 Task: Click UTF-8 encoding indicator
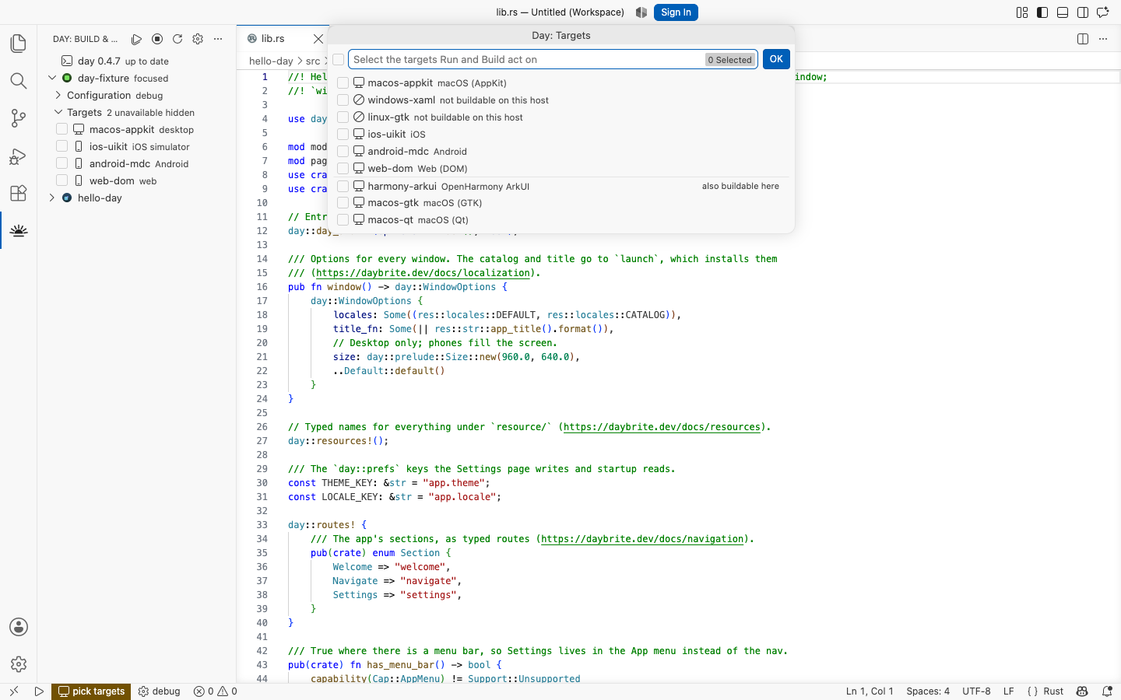click(976, 691)
